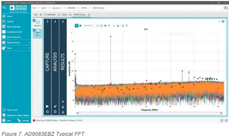Click the chart marker star icon

coord(105,26)
